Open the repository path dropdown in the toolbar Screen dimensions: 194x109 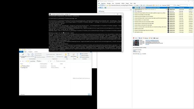pos(134,5)
